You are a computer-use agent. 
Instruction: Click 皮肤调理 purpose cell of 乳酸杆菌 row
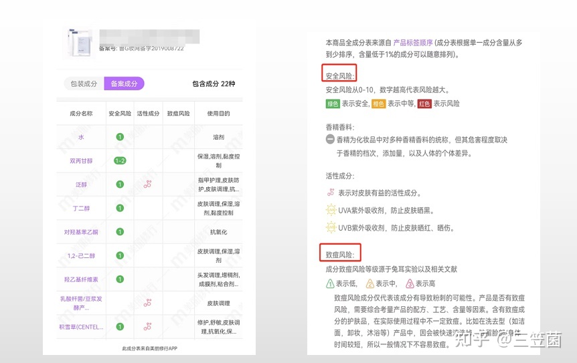pyautogui.click(x=219, y=303)
